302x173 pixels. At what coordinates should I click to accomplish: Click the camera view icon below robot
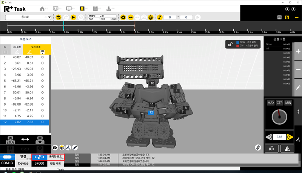[55, 147]
